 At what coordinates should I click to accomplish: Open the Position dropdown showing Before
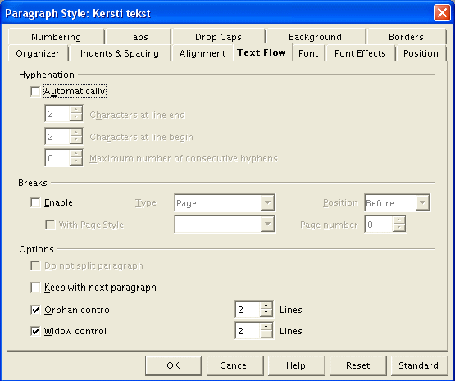point(397,202)
